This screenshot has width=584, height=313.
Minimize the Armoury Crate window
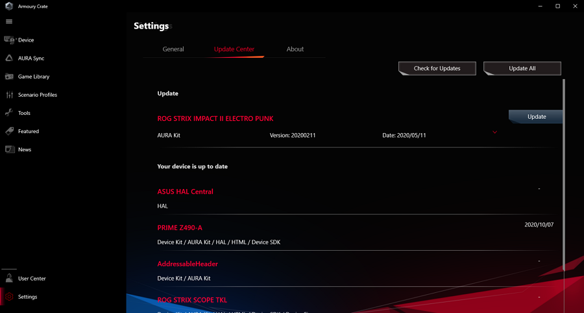pyautogui.click(x=540, y=6)
